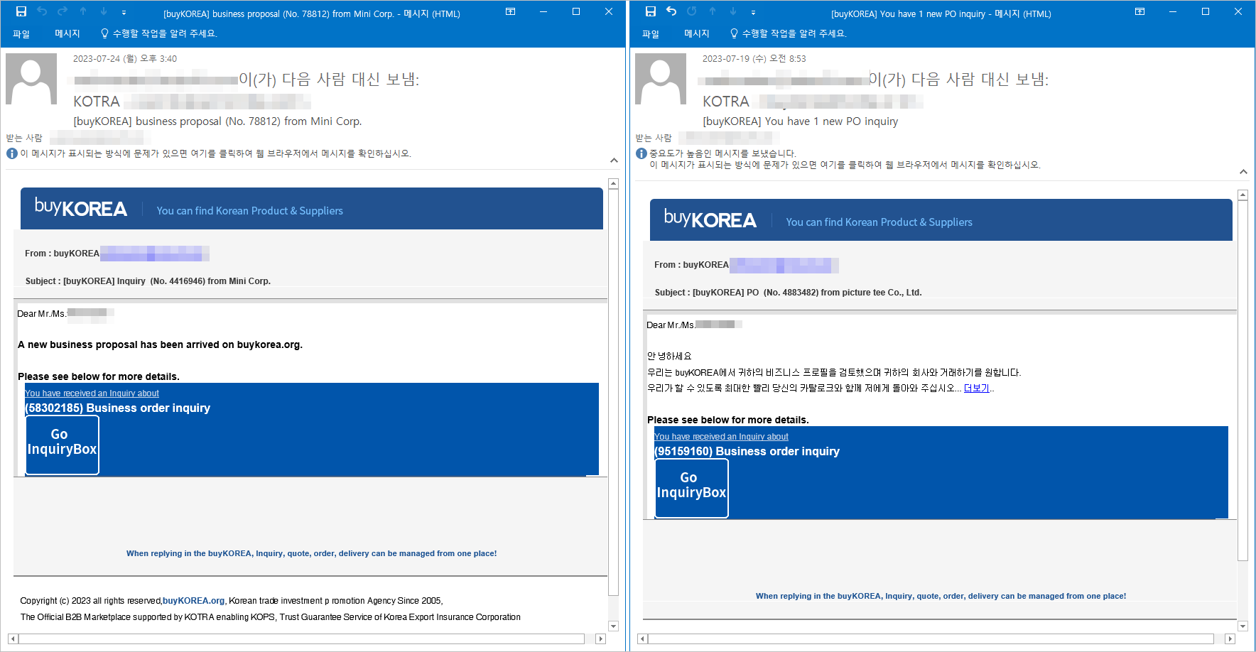
Task: Click date '2023-07-24 (월) 오후 3:40'
Action: point(125,59)
